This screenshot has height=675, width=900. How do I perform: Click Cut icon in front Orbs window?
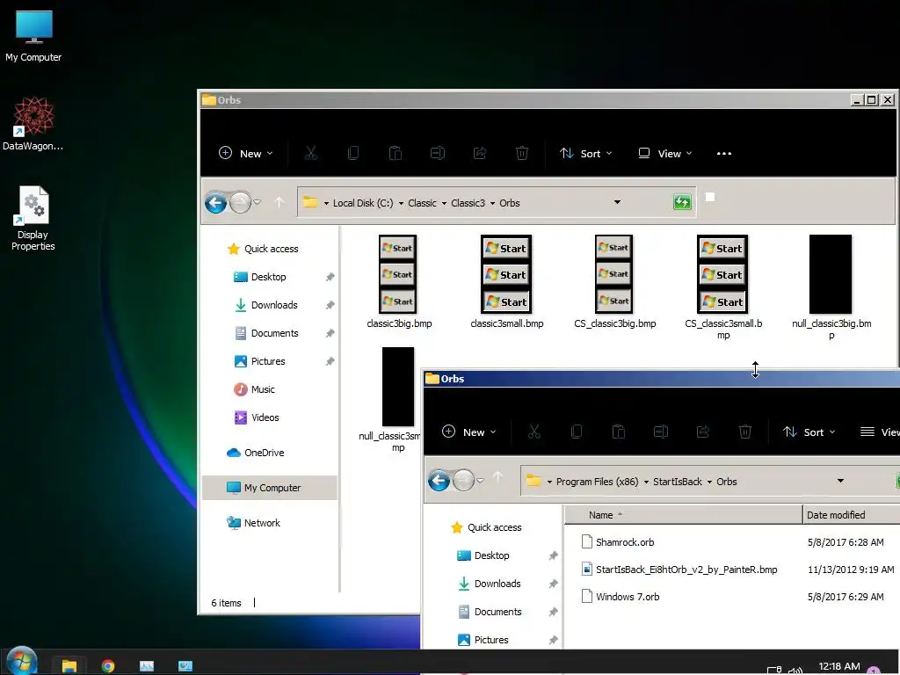tap(533, 432)
